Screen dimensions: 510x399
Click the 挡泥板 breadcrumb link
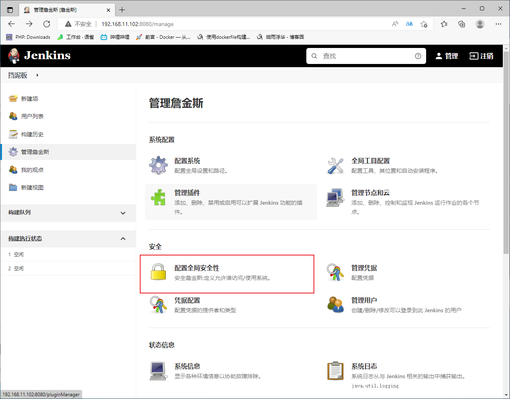coord(18,75)
